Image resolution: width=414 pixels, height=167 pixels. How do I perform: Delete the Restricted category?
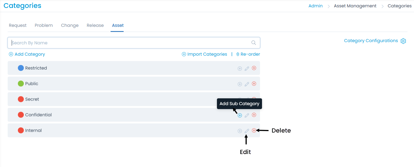point(254,68)
